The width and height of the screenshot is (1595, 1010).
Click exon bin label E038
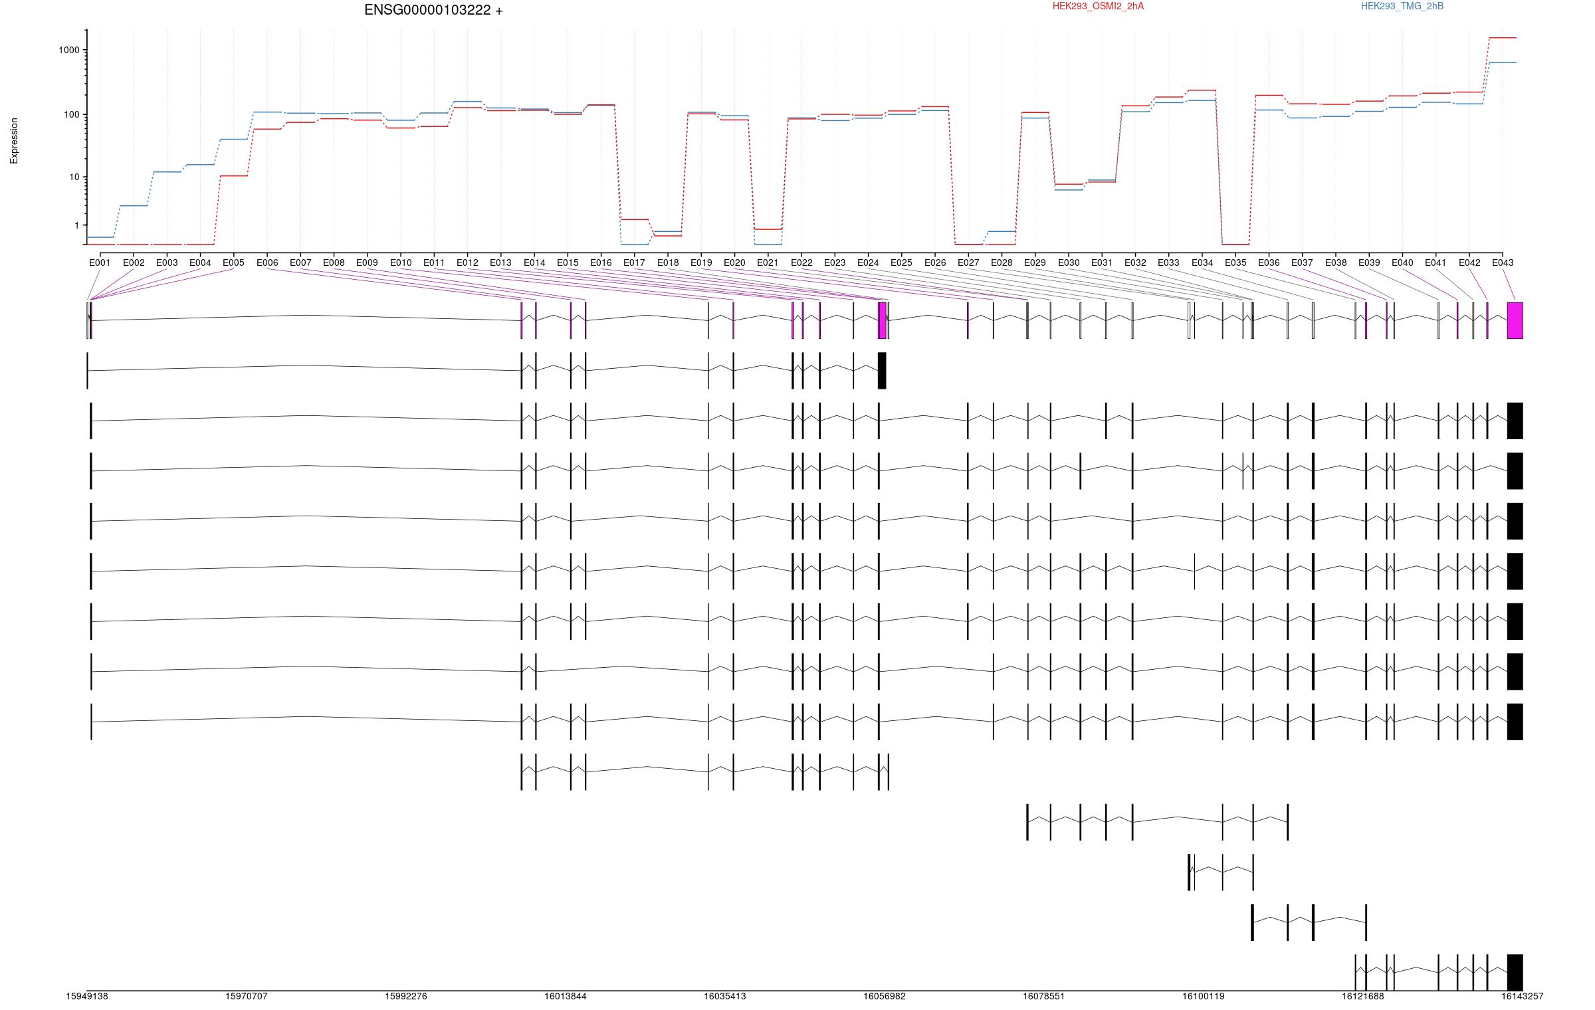pos(1336,262)
